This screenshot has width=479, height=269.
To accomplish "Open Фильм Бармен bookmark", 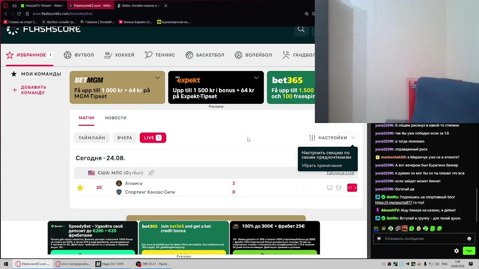I will pyautogui.click(x=135, y=22).
